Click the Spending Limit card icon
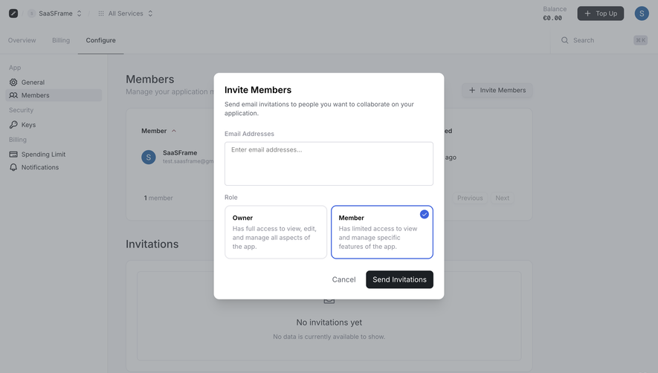The height and width of the screenshot is (373, 658). point(13,155)
